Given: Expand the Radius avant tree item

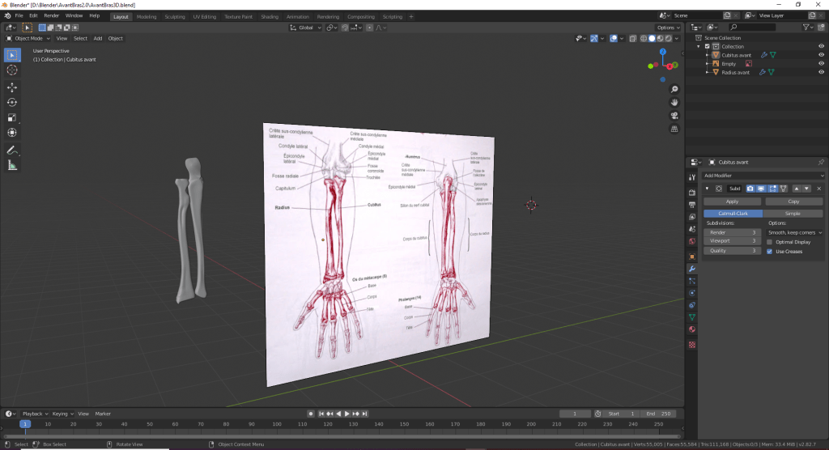Looking at the screenshot, I should [707, 73].
